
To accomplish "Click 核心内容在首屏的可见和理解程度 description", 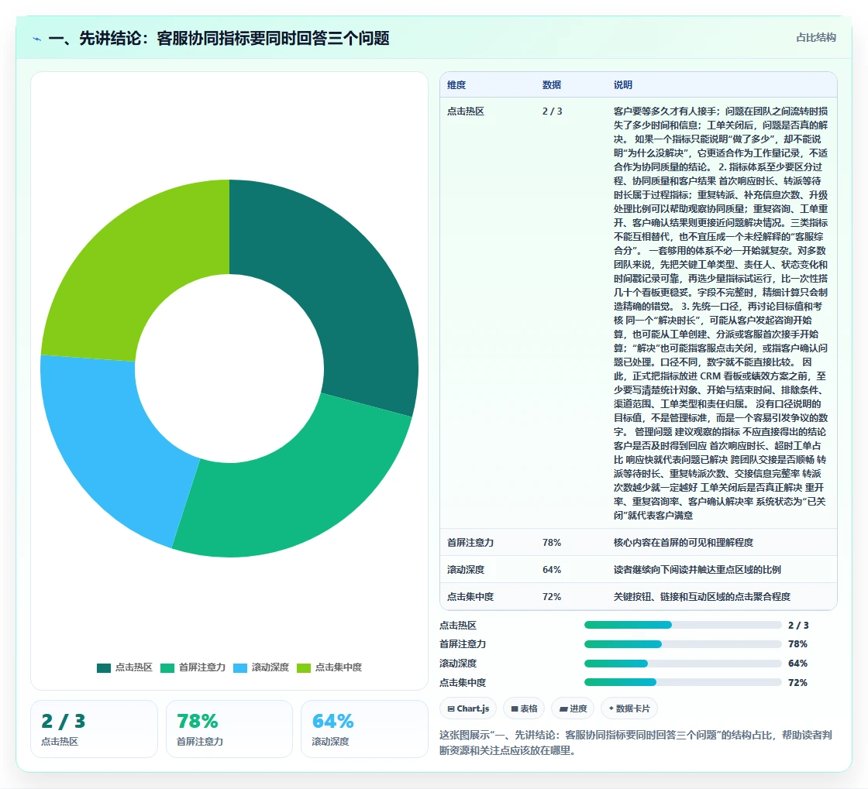I will click(x=683, y=543).
